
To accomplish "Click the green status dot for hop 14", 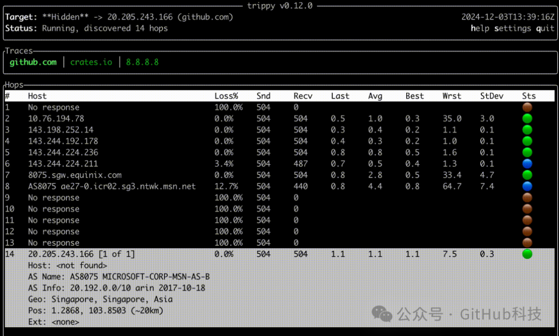I will 527,254.
